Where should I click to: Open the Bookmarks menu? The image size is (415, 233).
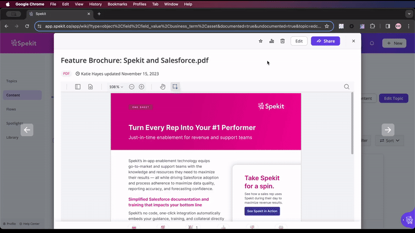(117, 4)
